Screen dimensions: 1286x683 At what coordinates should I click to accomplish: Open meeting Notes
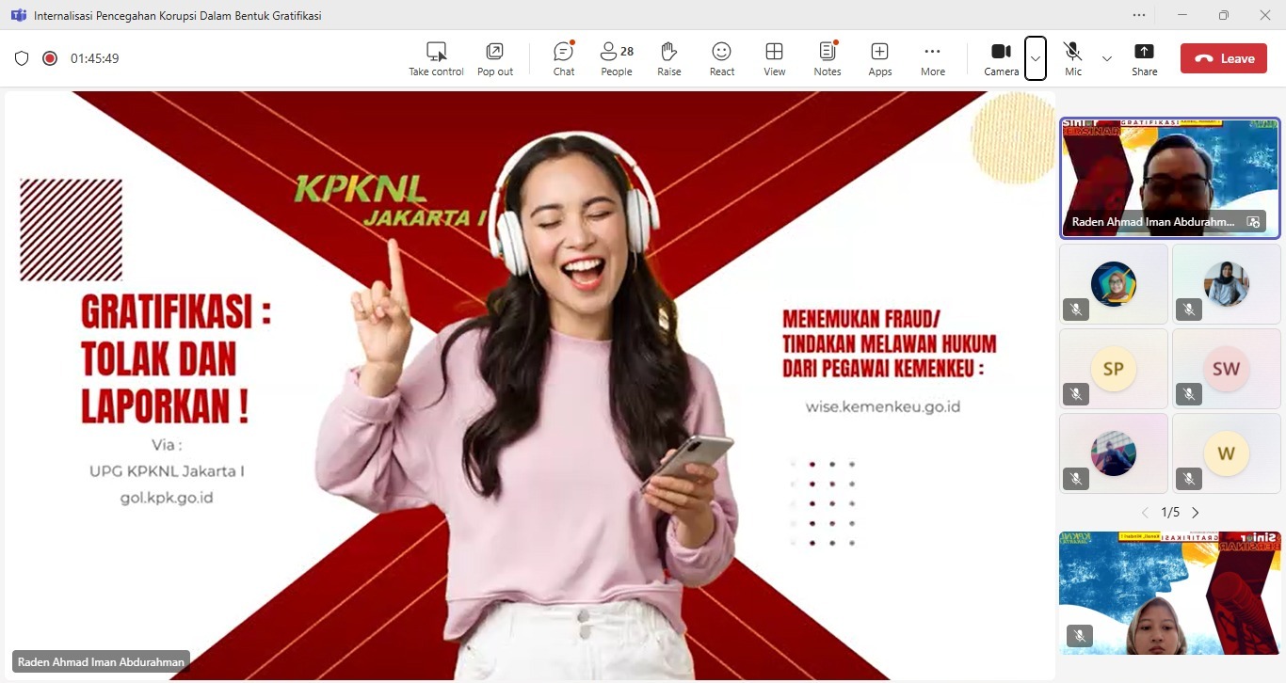pyautogui.click(x=827, y=57)
